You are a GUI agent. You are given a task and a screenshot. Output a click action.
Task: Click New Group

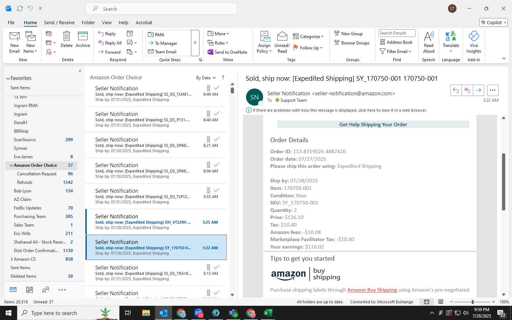click(348, 33)
